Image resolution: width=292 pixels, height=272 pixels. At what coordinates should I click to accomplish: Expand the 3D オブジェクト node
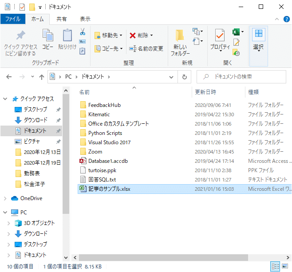click(x=8, y=223)
